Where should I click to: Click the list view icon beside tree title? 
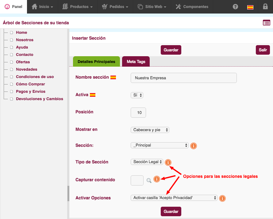pos(266,23)
